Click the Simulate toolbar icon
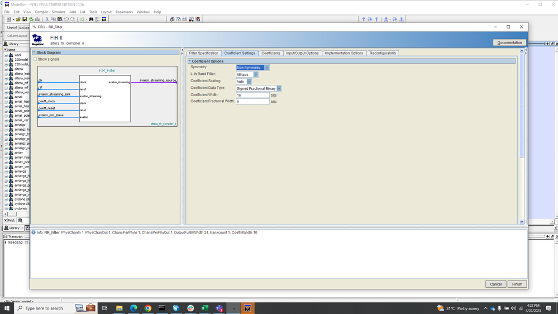558x314 pixels. (191, 19)
